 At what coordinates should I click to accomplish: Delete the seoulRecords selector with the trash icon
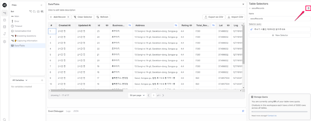pyautogui.click(x=309, y=8)
